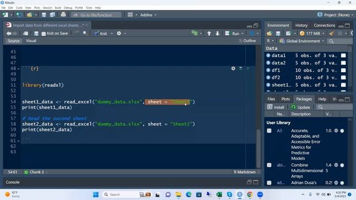Click the chunk options gear on line 48

[233, 68]
